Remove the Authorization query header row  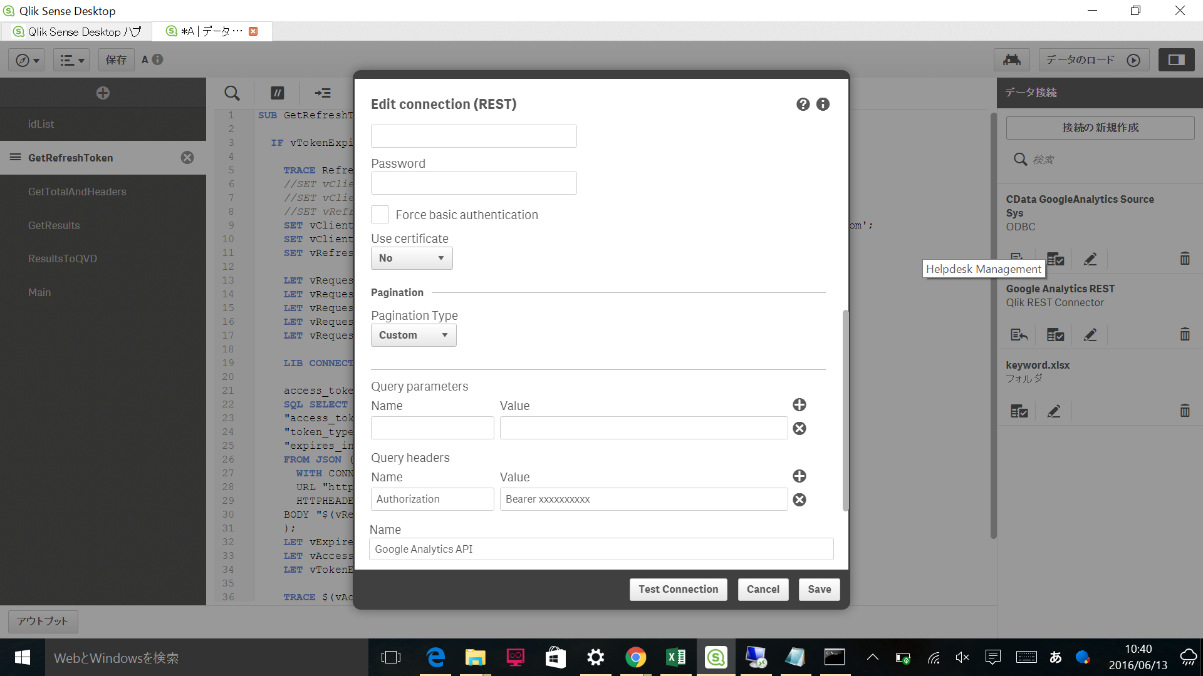(x=799, y=499)
